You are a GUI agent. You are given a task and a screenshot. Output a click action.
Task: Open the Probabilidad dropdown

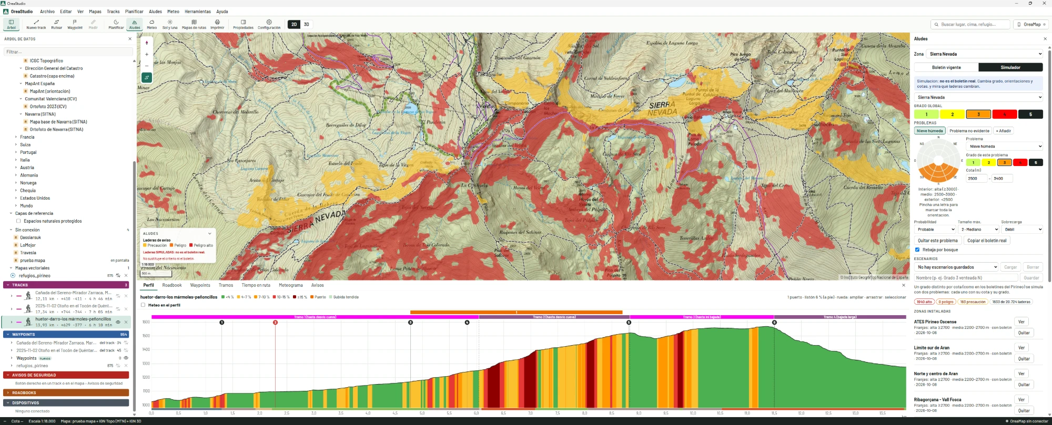click(935, 230)
